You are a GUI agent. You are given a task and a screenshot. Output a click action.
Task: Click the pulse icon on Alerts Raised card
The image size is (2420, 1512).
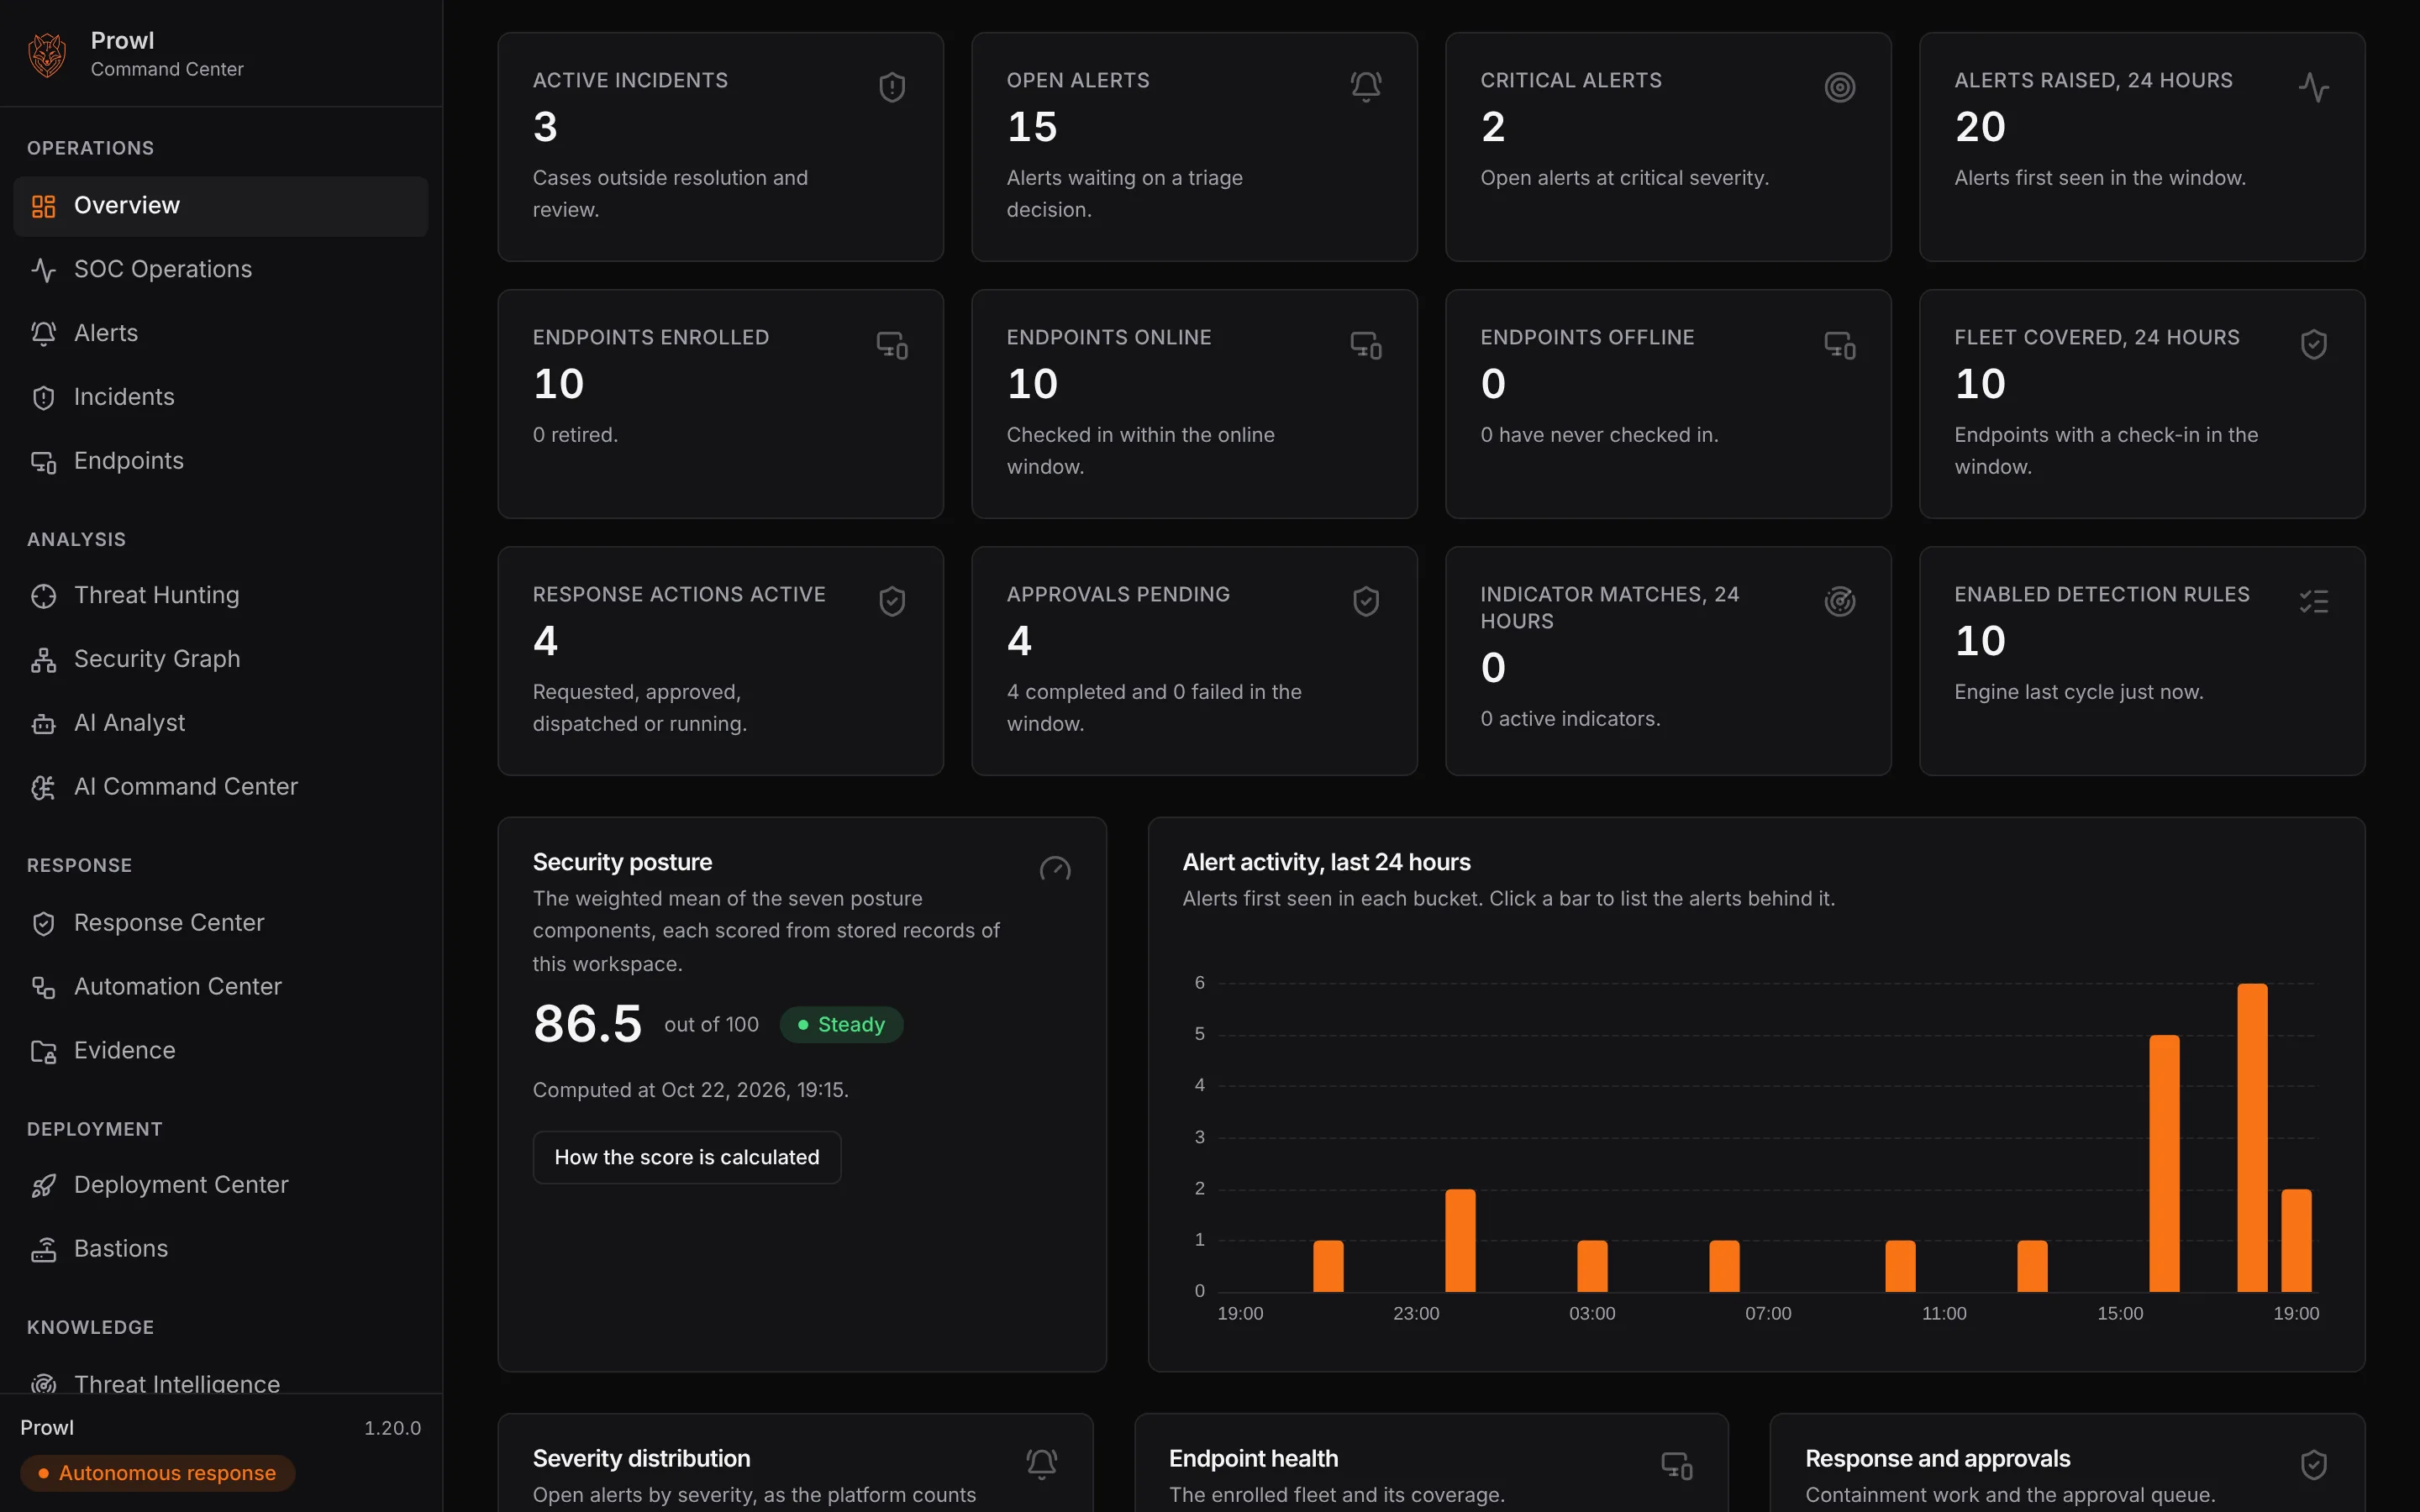click(x=2314, y=87)
